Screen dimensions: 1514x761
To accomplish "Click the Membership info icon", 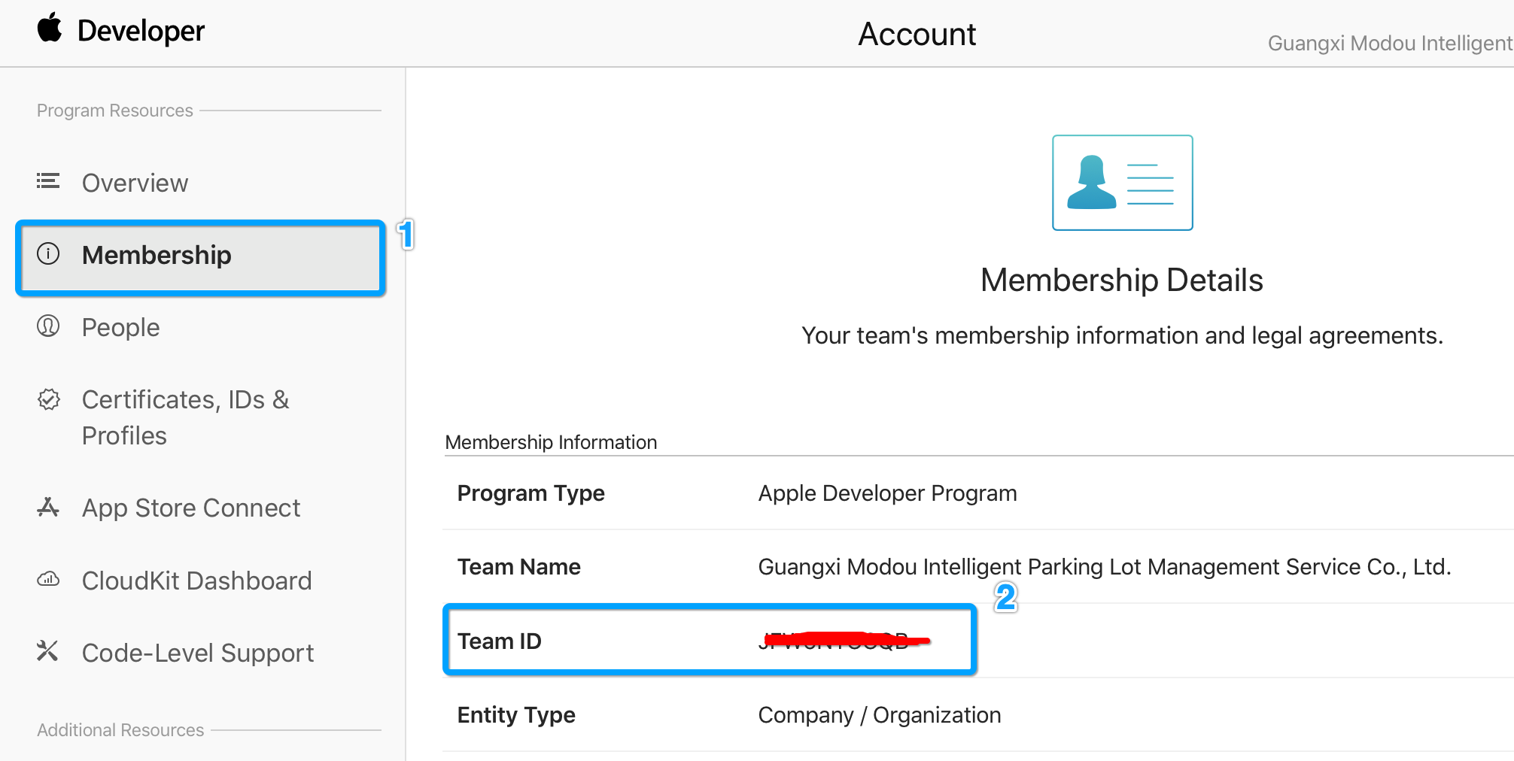I will pyautogui.click(x=48, y=254).
